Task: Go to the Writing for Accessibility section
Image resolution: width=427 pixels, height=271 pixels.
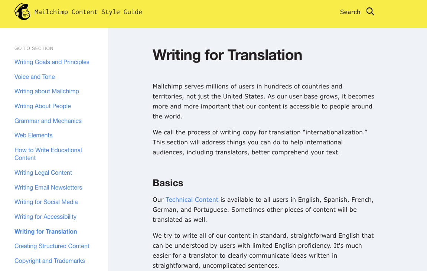Action: pos(45,217)
